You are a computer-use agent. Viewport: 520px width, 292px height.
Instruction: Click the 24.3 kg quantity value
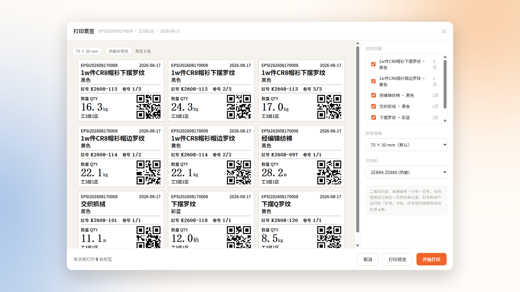point(185,107)
